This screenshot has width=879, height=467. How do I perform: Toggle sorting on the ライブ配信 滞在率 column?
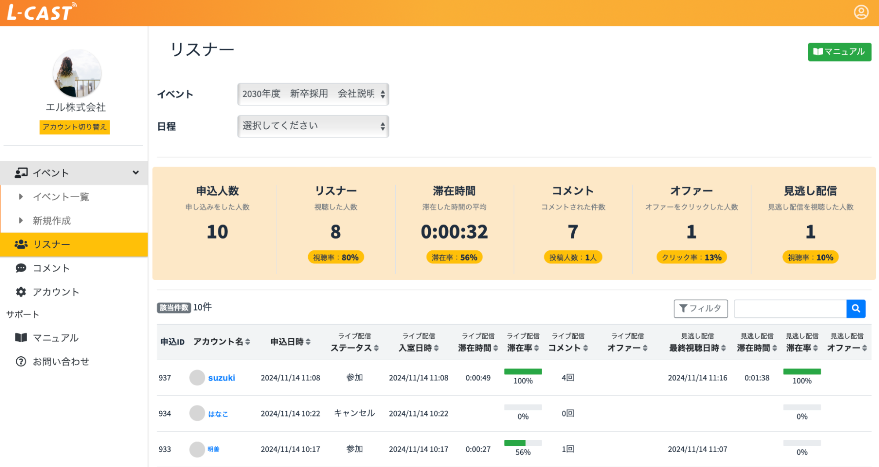537,348
